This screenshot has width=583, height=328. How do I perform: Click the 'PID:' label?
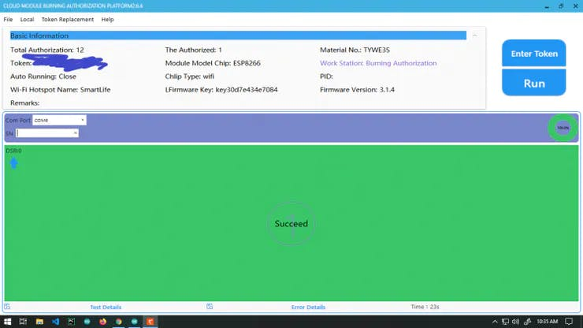point(326,76)
